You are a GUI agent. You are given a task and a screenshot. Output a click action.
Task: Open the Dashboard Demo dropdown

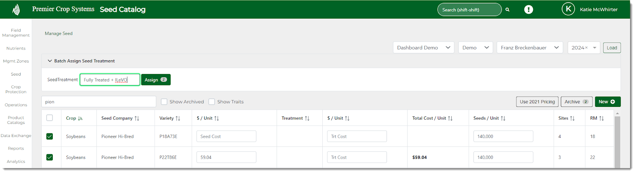point(424,48)
